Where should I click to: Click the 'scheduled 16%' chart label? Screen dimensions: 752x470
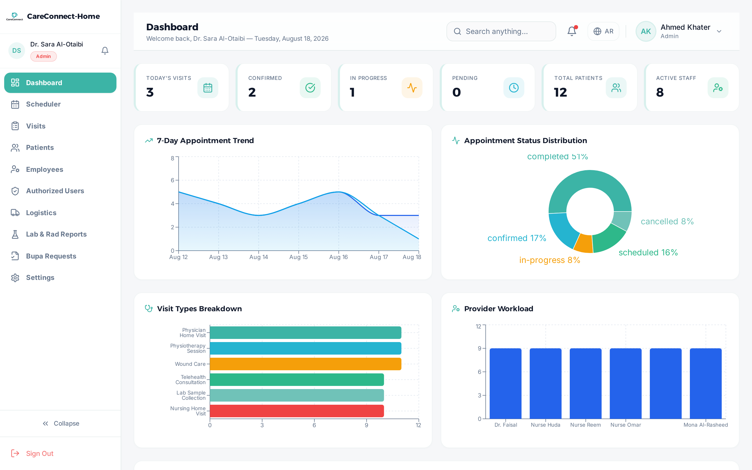tap(648, 252)
